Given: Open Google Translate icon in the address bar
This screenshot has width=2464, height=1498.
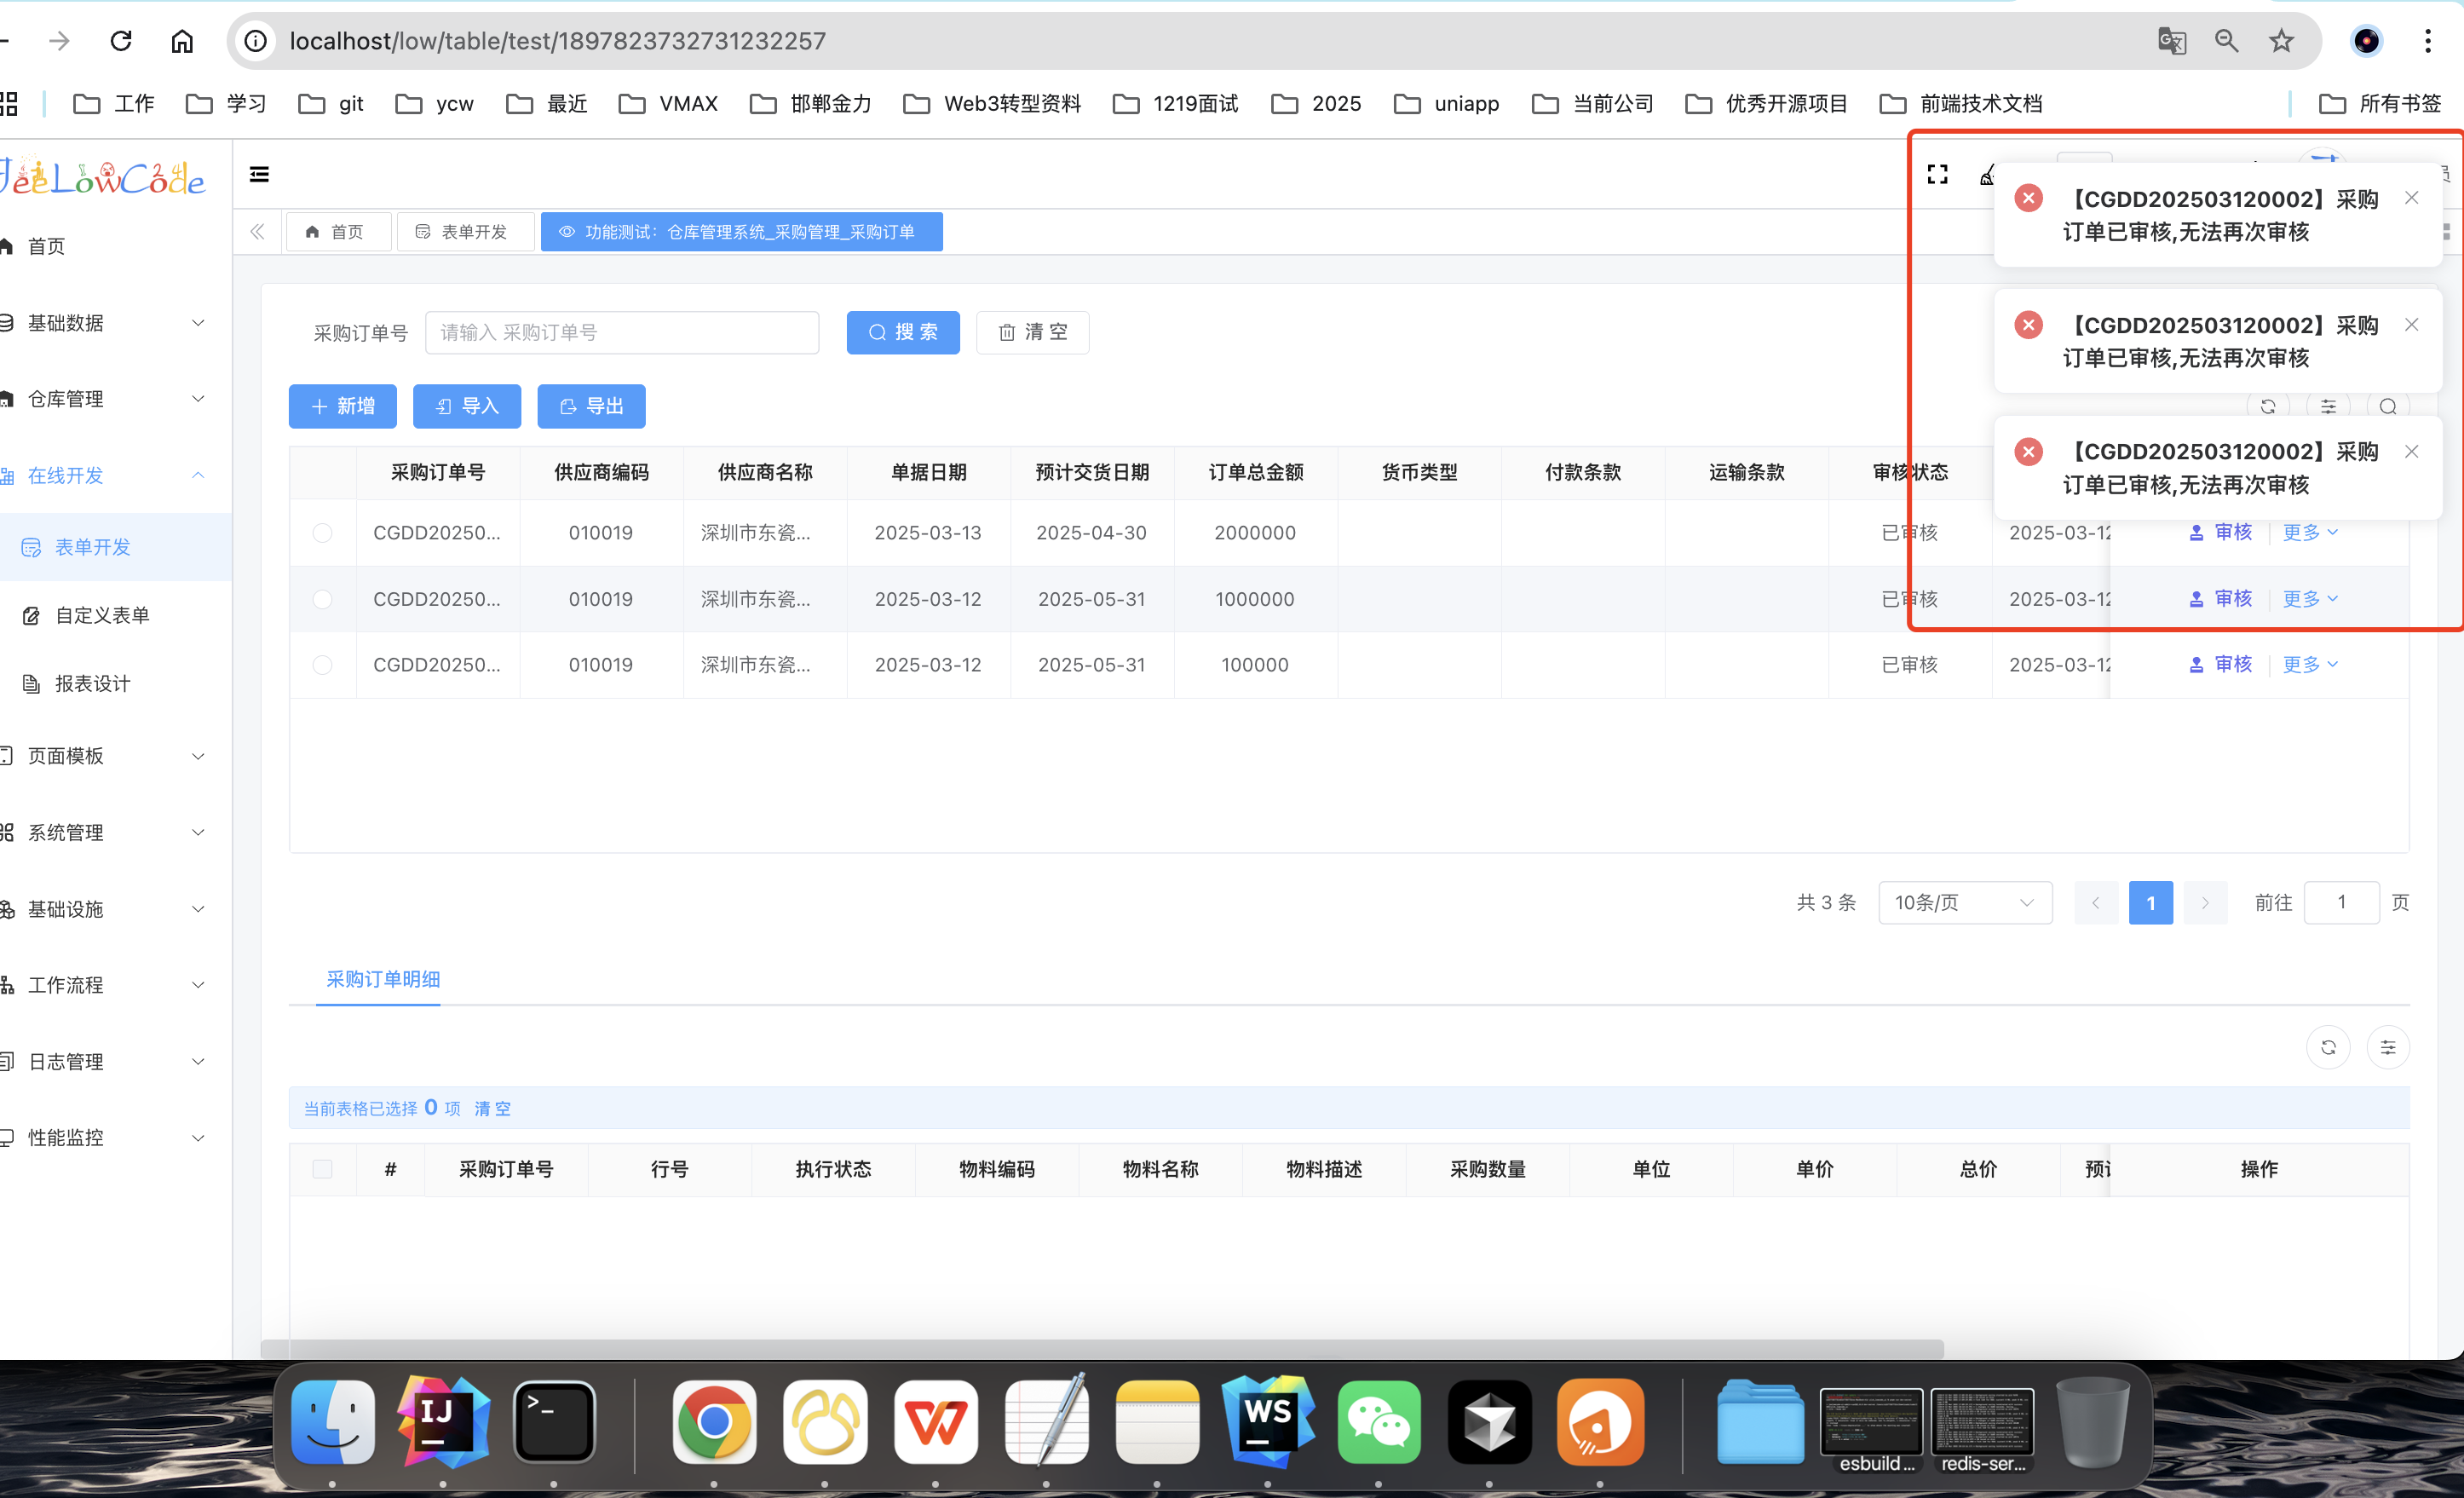Looking at the screenshot, I should tap(2171, 41).
